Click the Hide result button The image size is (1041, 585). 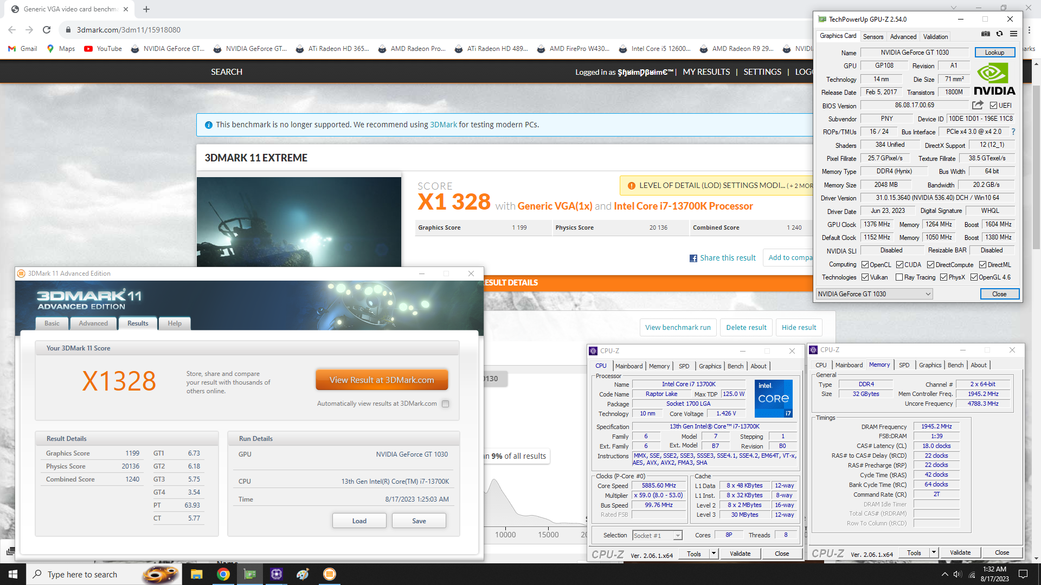point(799,328)
